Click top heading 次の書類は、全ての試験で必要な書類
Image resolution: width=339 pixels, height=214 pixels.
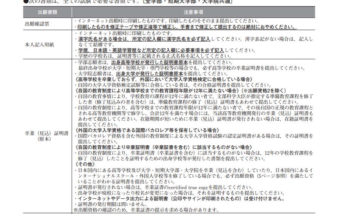128,2
